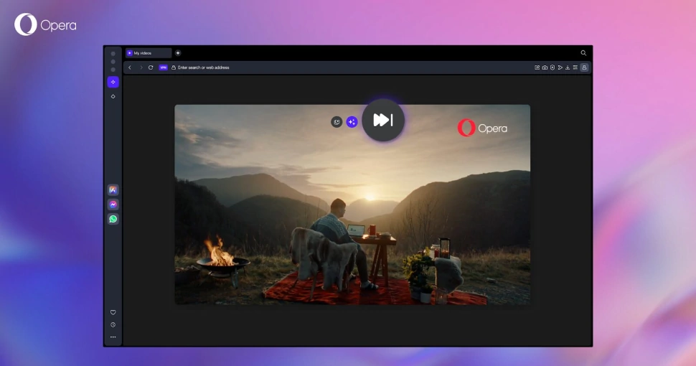Open bookmarks heart icon in the sidebar

tap(113, 312)
